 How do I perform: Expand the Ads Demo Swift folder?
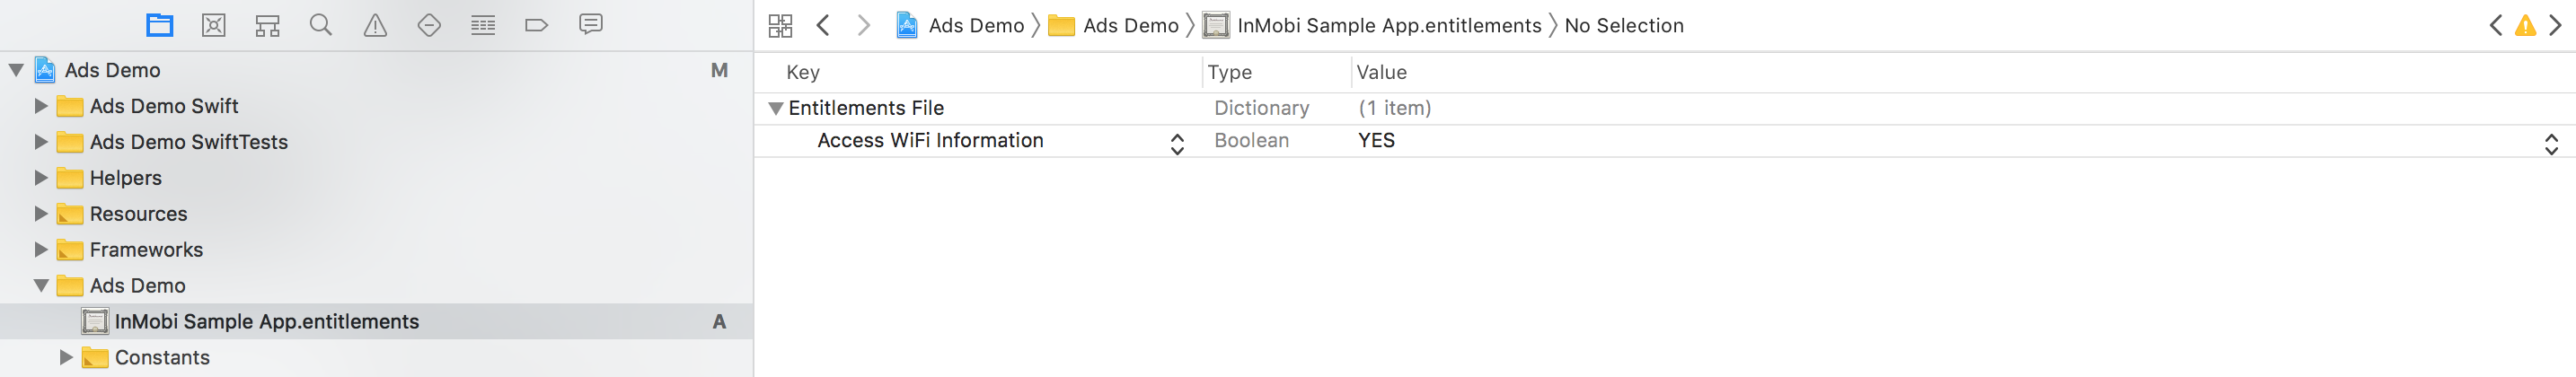[x=41, y=106]
